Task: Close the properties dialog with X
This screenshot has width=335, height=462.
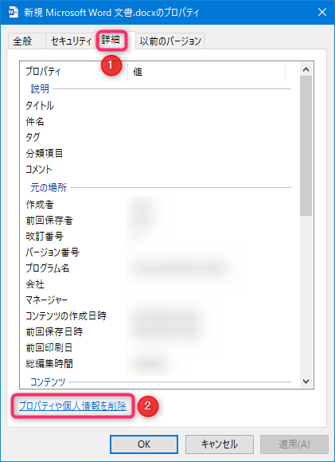Action: click(322, 13)
